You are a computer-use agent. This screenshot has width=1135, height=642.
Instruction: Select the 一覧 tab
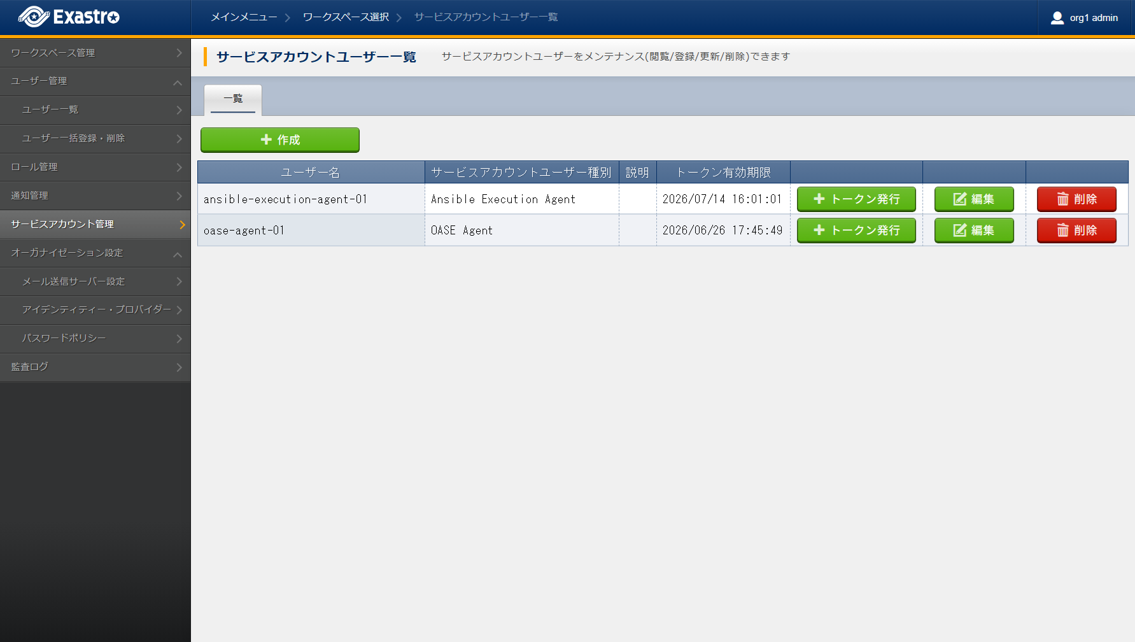click(x=233, y=99)
